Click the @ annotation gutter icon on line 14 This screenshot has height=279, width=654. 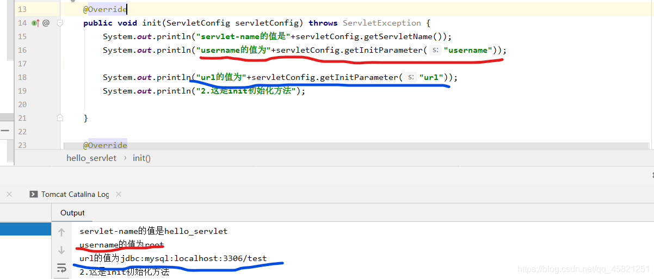pyautogui.click(x=46, y=23)
